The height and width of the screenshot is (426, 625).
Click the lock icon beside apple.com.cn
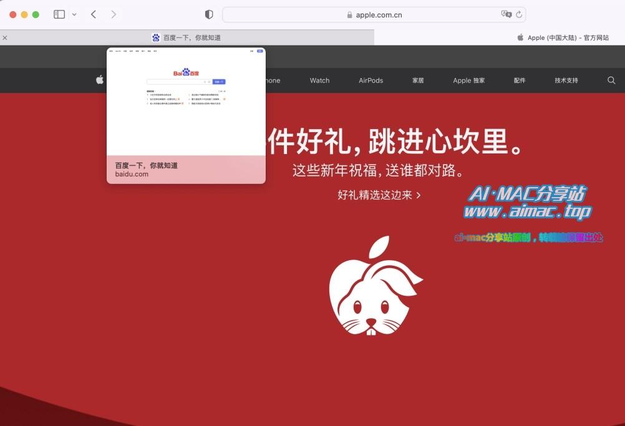pyautogui.click(x=349, y=15)
